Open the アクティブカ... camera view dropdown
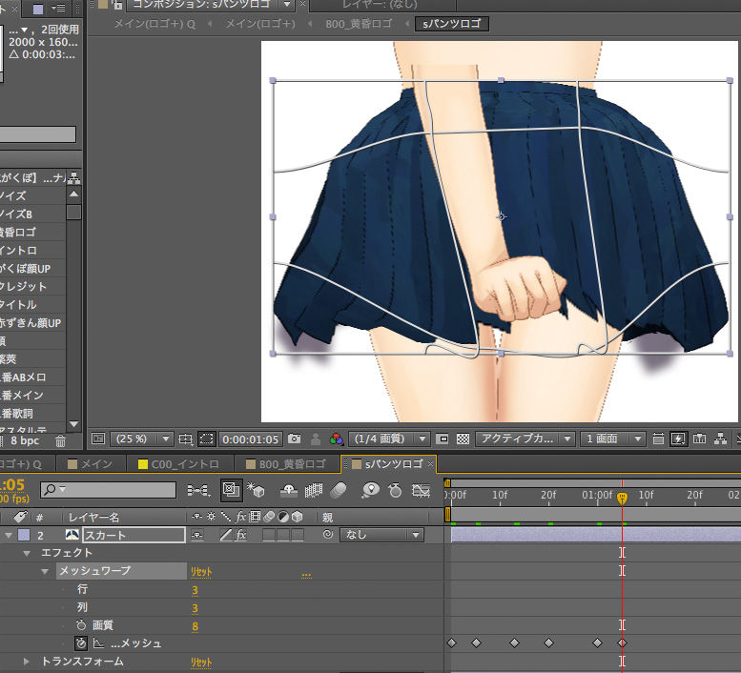The image size is (741, 673). (x=525, y=438)
